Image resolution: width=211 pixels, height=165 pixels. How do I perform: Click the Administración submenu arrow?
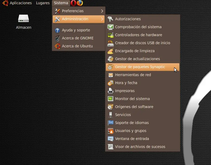pos(102,19)
